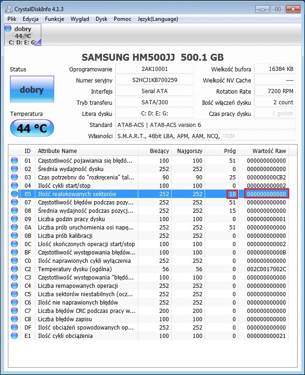Viewport: 305px width, 375px height.
Task: Click status orb for attribute DF
Action: (14, 327)
